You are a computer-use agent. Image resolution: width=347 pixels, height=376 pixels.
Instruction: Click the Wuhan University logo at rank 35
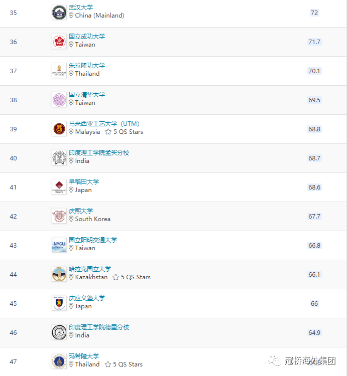pyautogui.click(x=59, y=13)
